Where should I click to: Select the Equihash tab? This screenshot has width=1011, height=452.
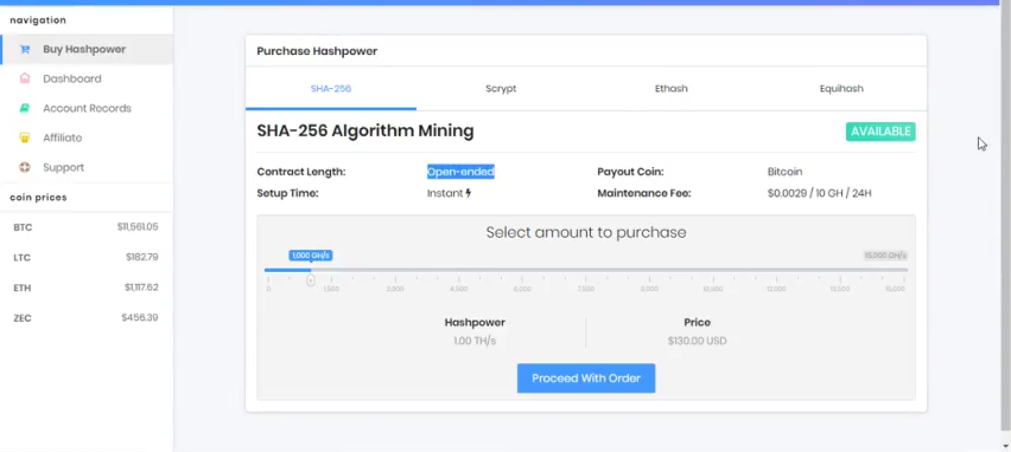click(x=841, y=89)
